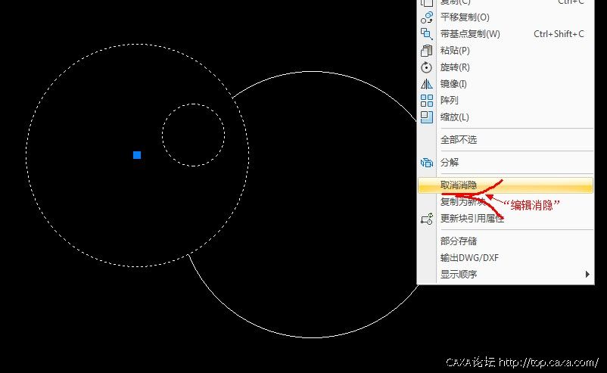Click the 缩放 (scale) icon
The height and width of the screenshot is (373, 607).
coord(426,117)
